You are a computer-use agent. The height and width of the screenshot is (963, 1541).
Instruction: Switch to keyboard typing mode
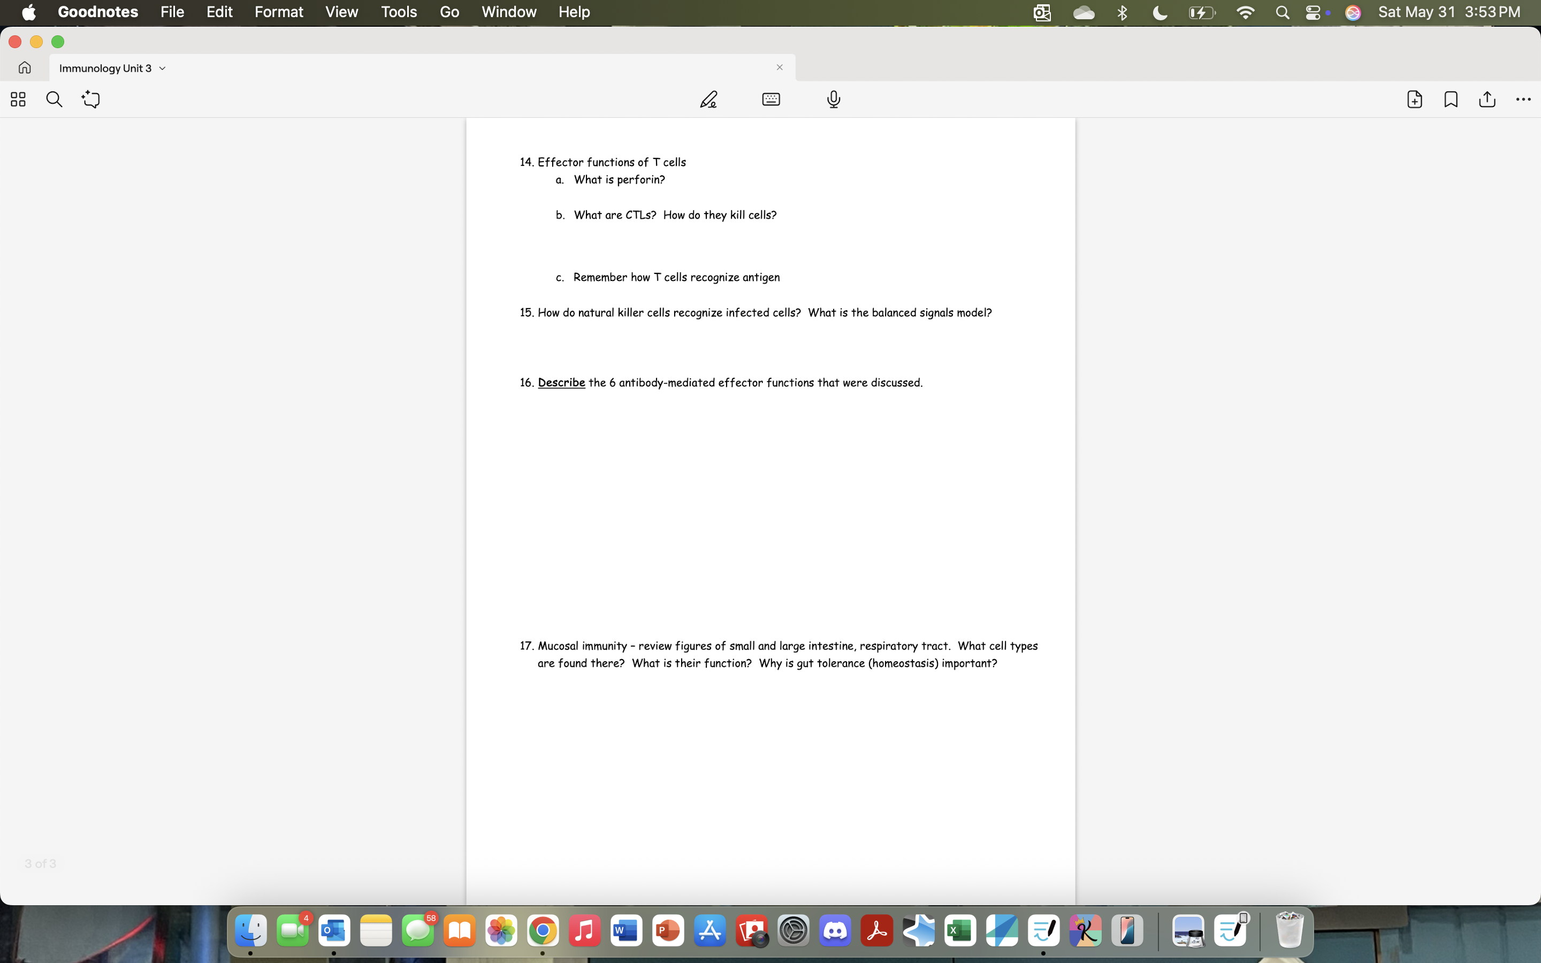coord(770,100)
